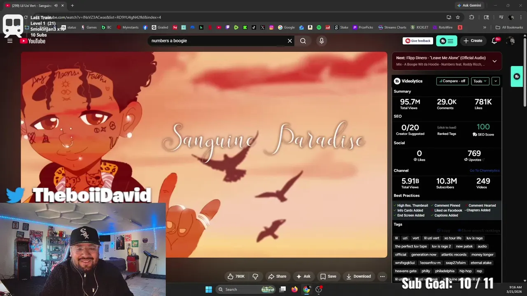Open the Games bookmark

[89, 28]
